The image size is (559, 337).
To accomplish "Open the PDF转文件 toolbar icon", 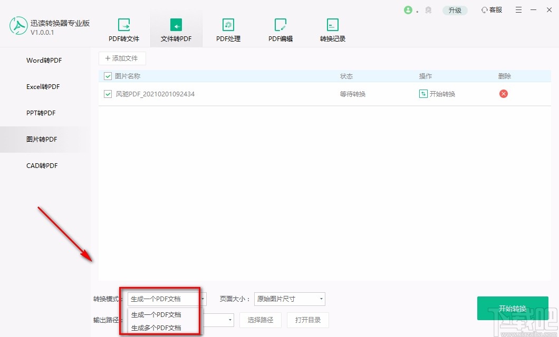I will click(124, 29).
